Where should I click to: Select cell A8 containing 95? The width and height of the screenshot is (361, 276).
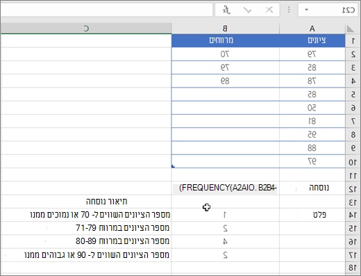tap(312, 134)
